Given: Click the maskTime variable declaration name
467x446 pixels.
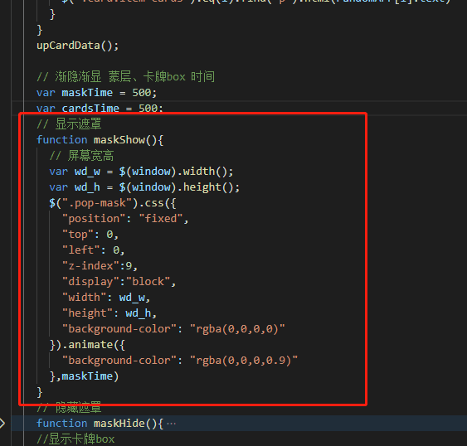Looking at the screenshot, I should 87,93.
